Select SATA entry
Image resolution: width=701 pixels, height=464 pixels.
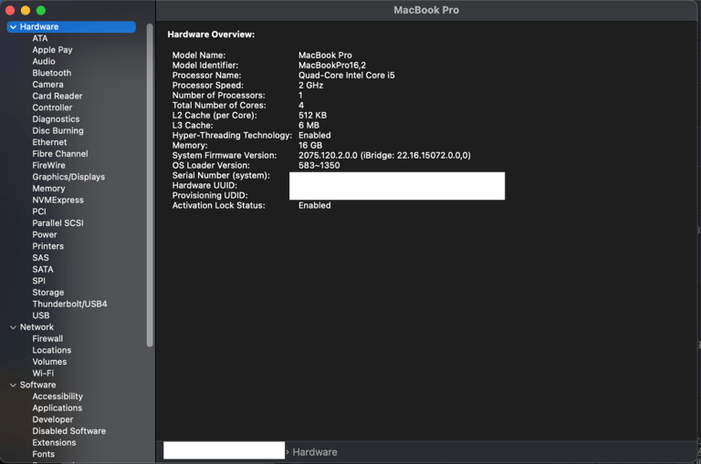tap(43, 269)
